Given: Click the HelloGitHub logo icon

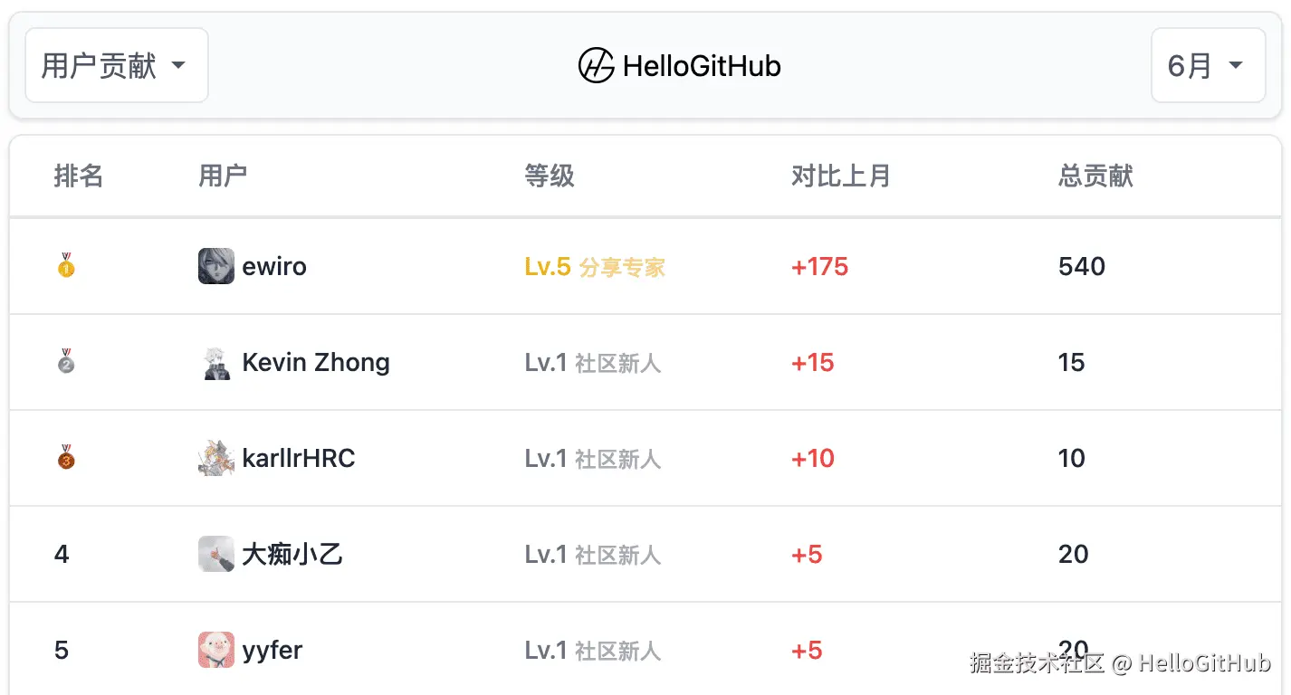Looking at the screenshot, I should (597, 65).
